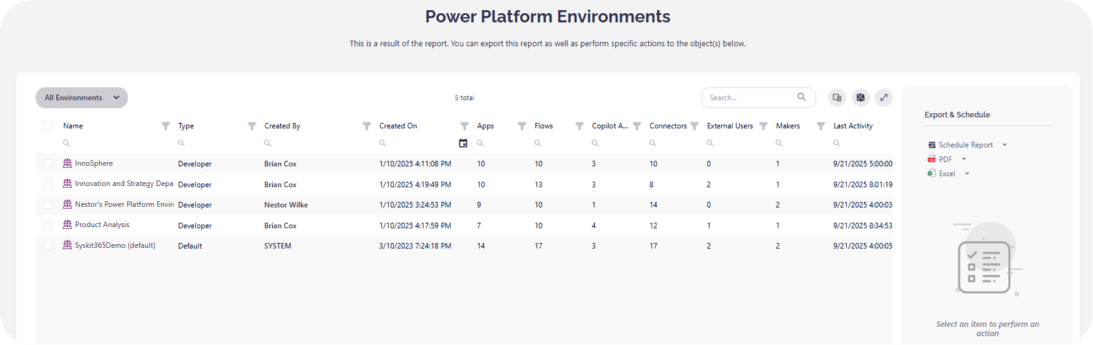Check the Innovation and Strategy row checkbox

click(48, 184)
